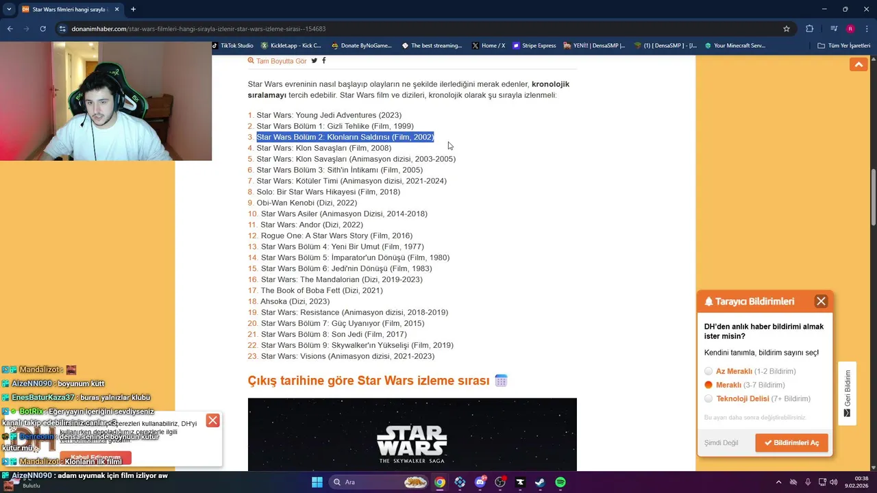Select the Teknoloji Delisi radio option
The width and height of the screenshot is (877, 493).
(x=708, y=399)
